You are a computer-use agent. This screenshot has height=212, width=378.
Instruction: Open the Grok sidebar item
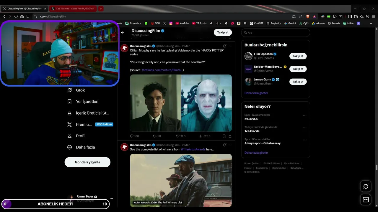pyautogui.click(x=76, y=90)
